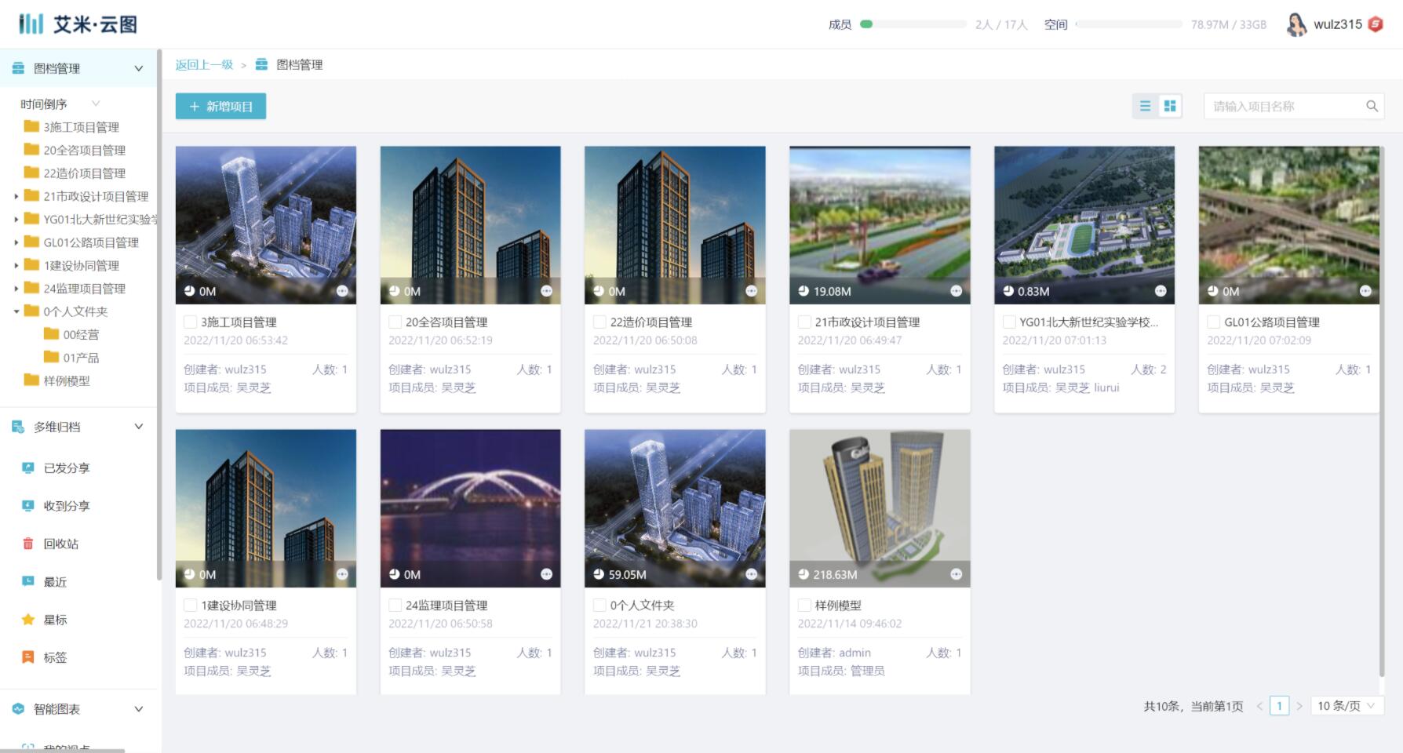Click the 标签 tag icon

28,657
